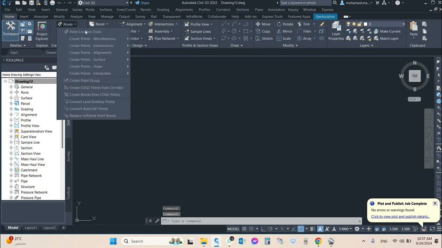Switch to the Annotate ribbon tab

tap(41, 17)
